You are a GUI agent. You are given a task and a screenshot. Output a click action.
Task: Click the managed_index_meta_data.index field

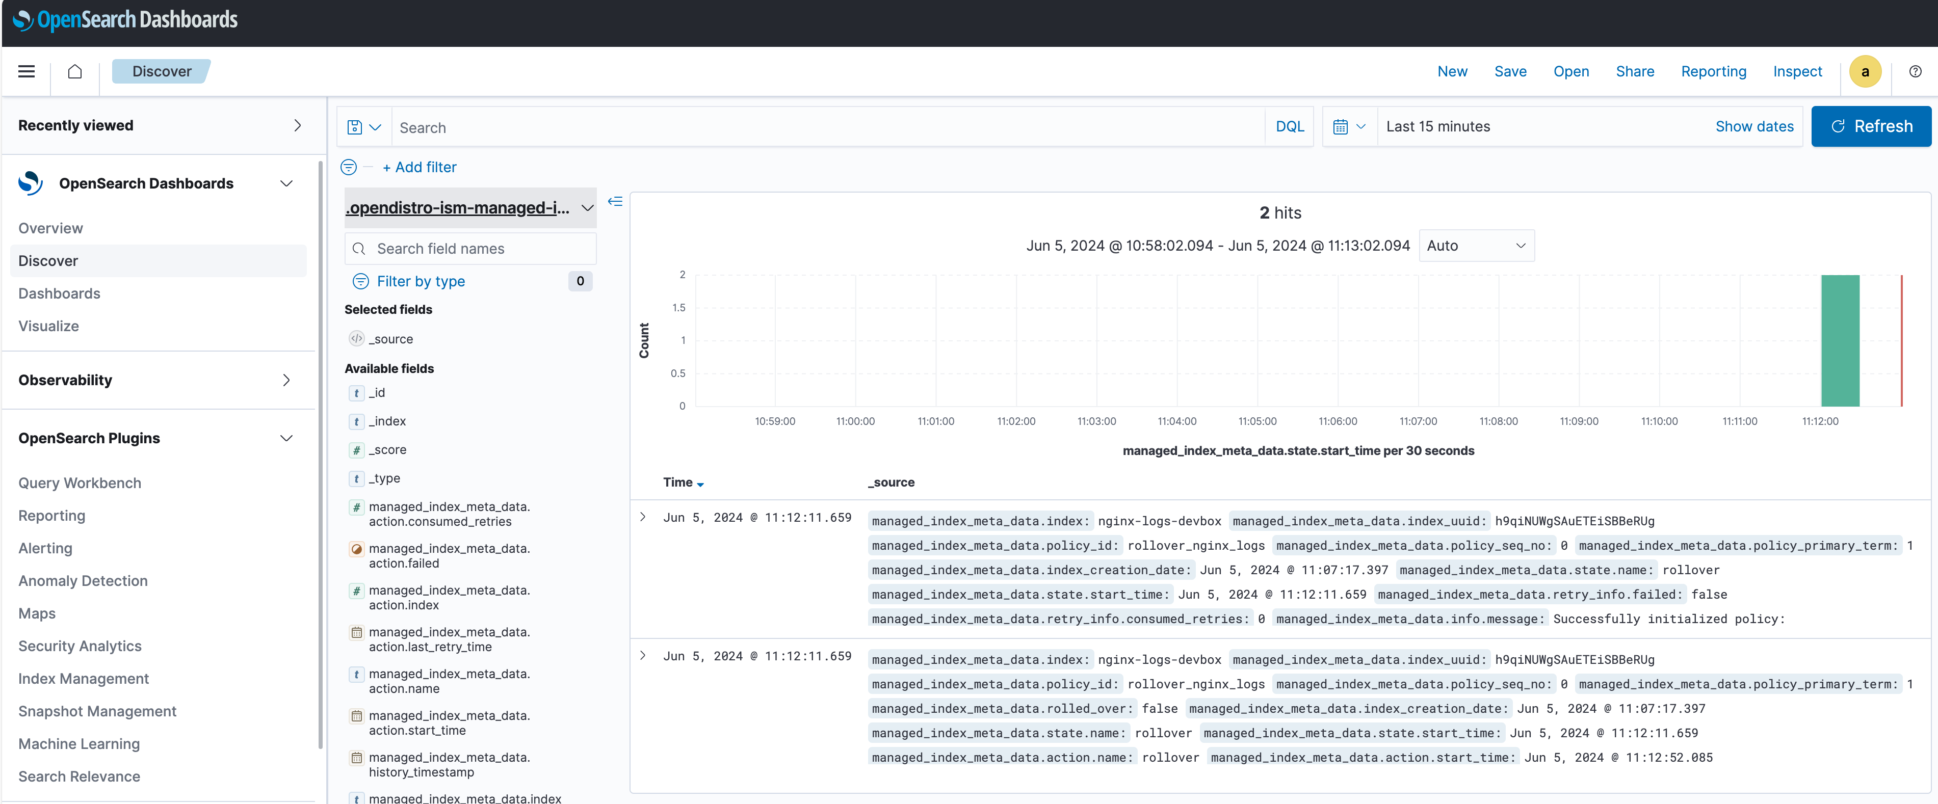464,798
